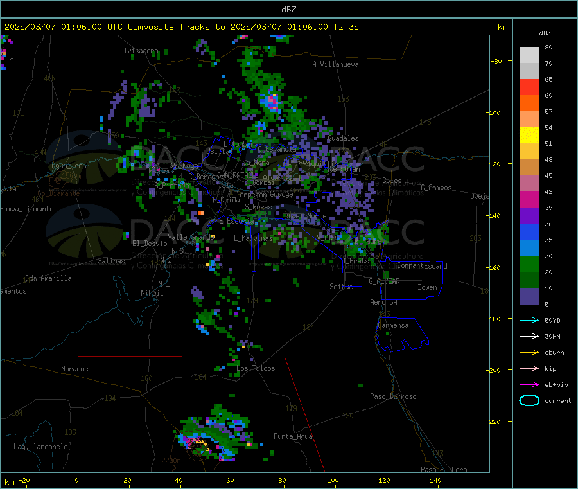Click the 'J_Prats' place label
Viewport: 578px width, 489px height.
tap(355, 261)
